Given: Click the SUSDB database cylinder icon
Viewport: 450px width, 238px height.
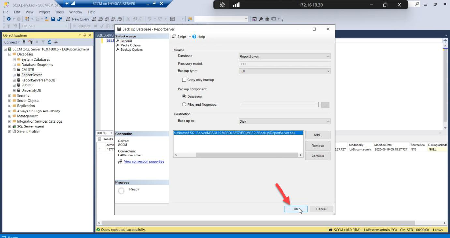Looking at the screenshot, I should tap(19, 85).
